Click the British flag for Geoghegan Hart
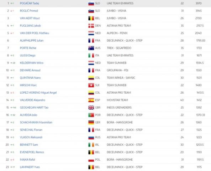This screenshot has height=171, width=211. click(x=91, y=108)
